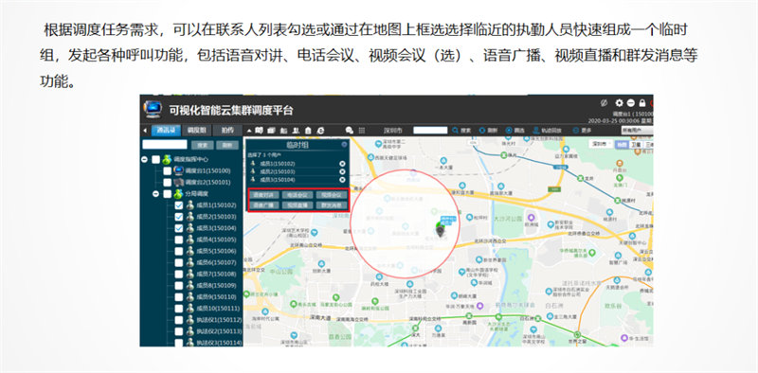Remove 成员3(150104) from the temporary group
The image size is (758, 373).
pyautogui.click(x=342, y=180)
